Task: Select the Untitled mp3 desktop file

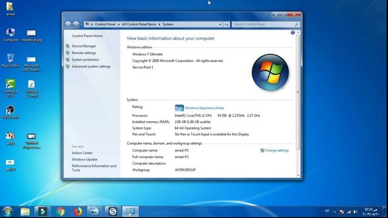Action: pos(32,88)
